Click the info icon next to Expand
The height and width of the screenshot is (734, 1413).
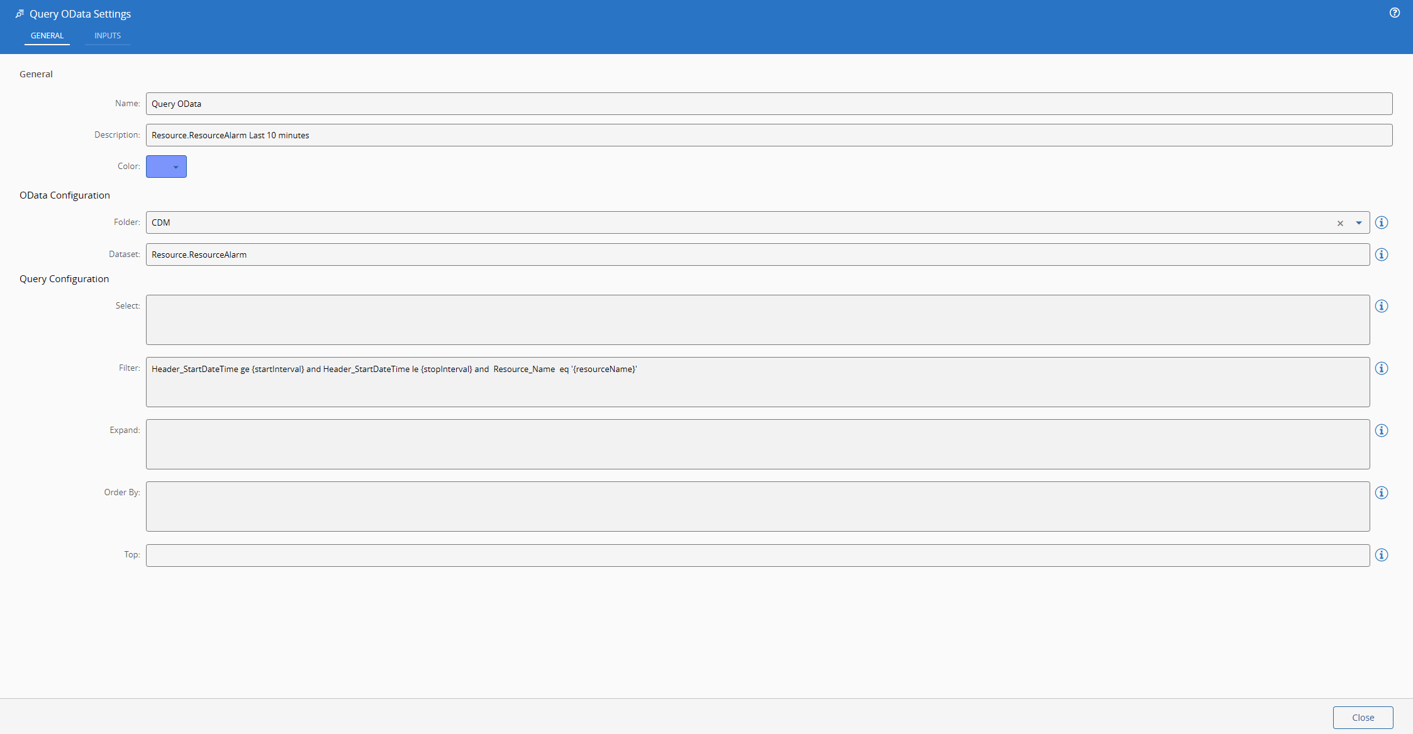pyautogui.click(x=1382, y=430)
